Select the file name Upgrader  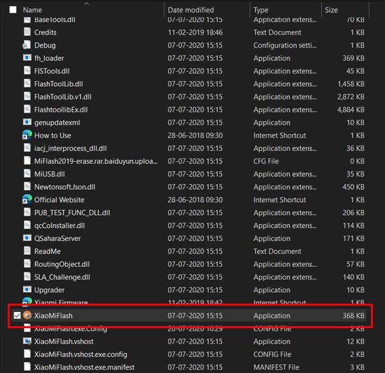click(49, 290)
